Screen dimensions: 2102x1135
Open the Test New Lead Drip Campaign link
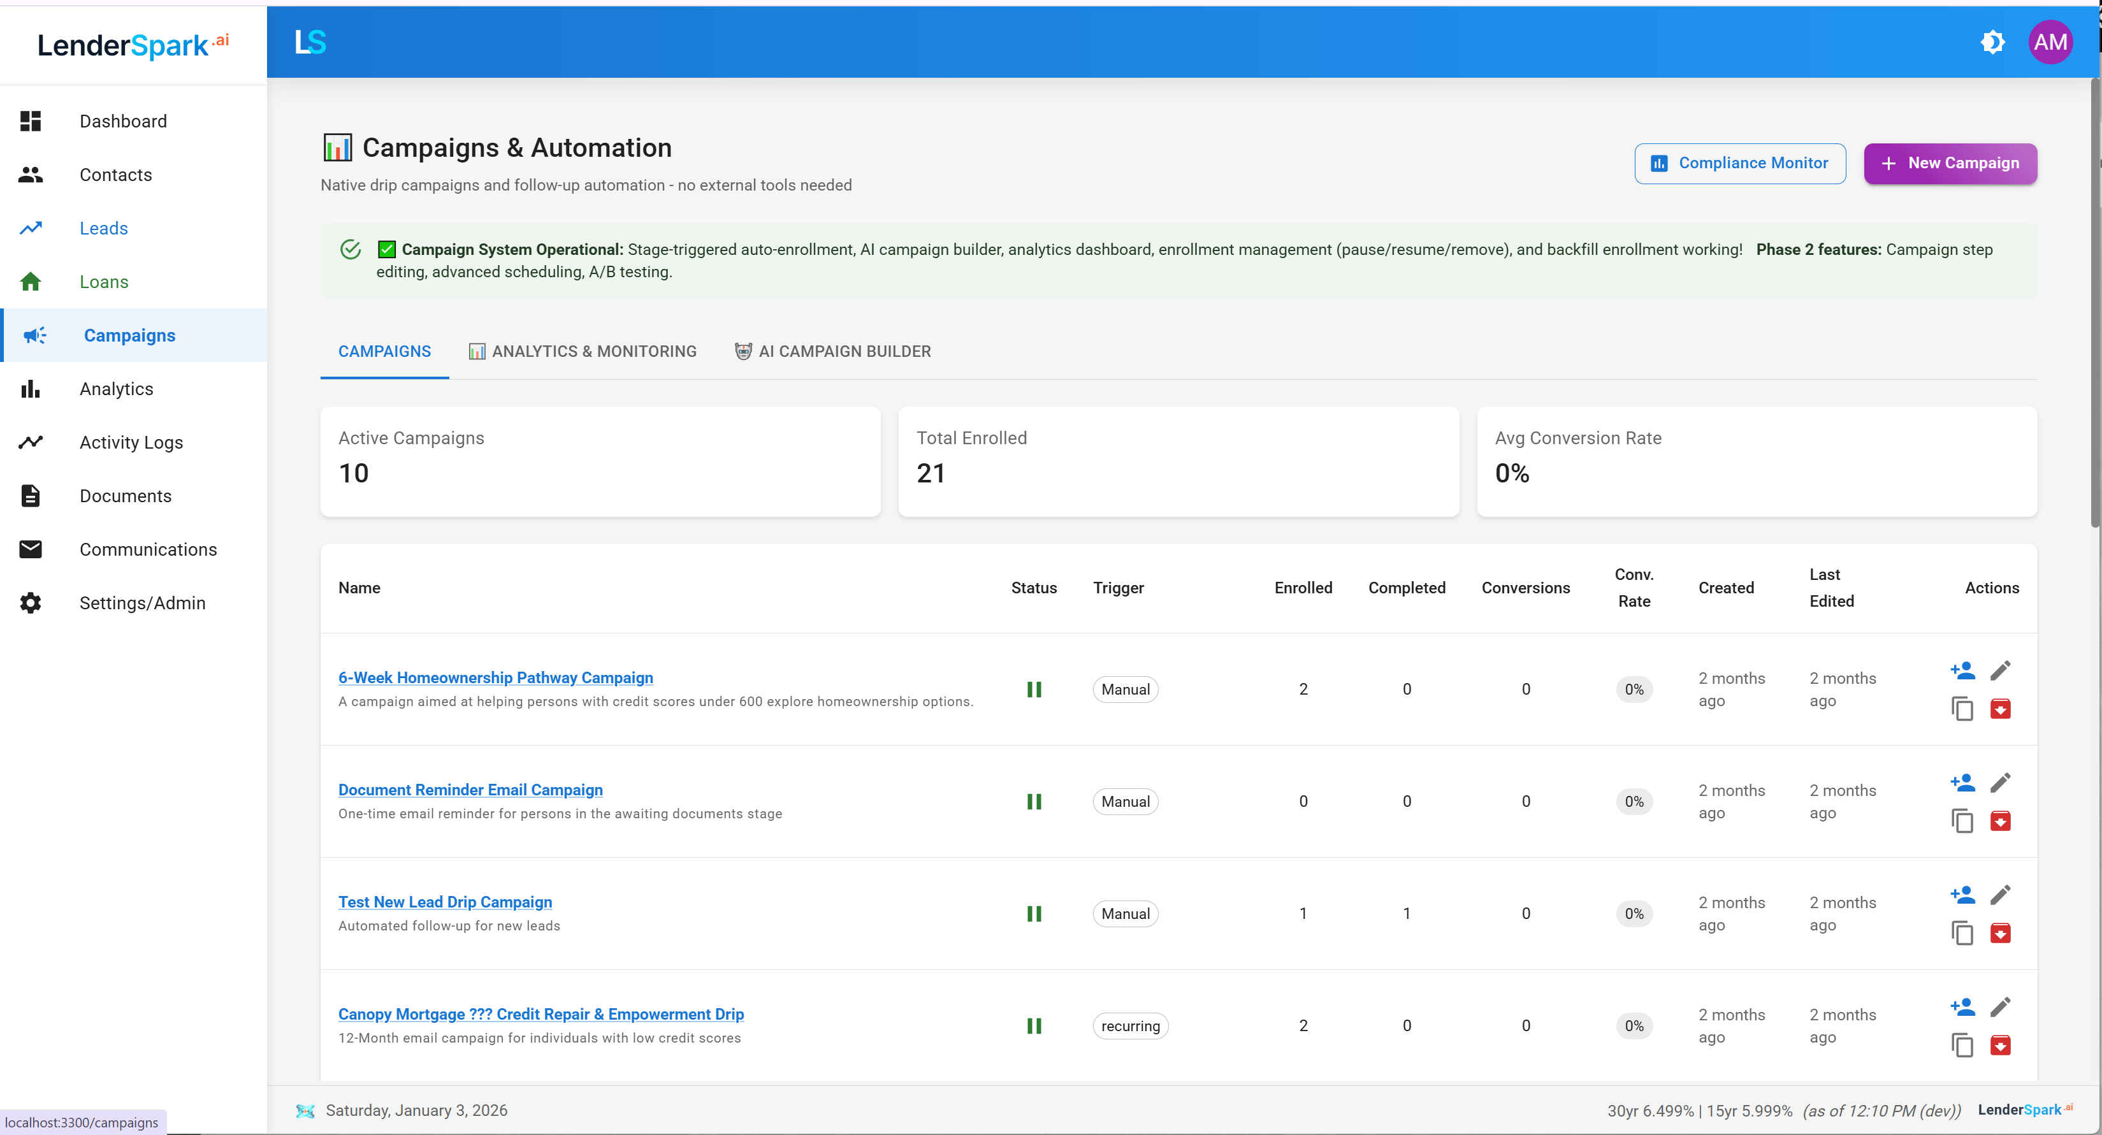pyautogui.click(x=444, y=902)
